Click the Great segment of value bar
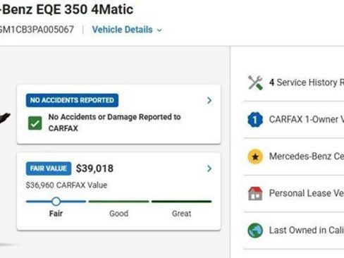Viewport: 344px width, 258px height. tap(182, 202)
